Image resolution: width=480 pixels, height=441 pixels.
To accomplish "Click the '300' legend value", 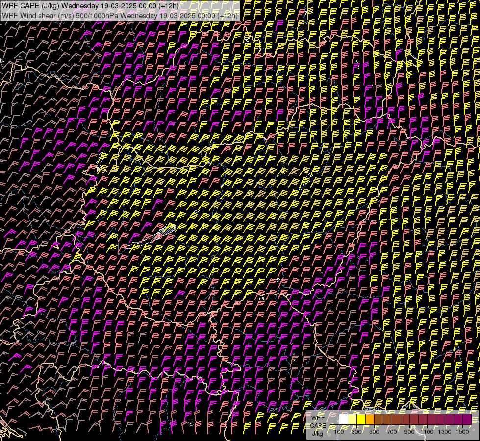I will click(356, 432).
